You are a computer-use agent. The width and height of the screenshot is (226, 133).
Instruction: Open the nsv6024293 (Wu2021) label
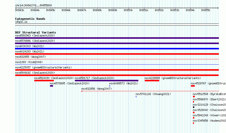[x=30, y=51]
